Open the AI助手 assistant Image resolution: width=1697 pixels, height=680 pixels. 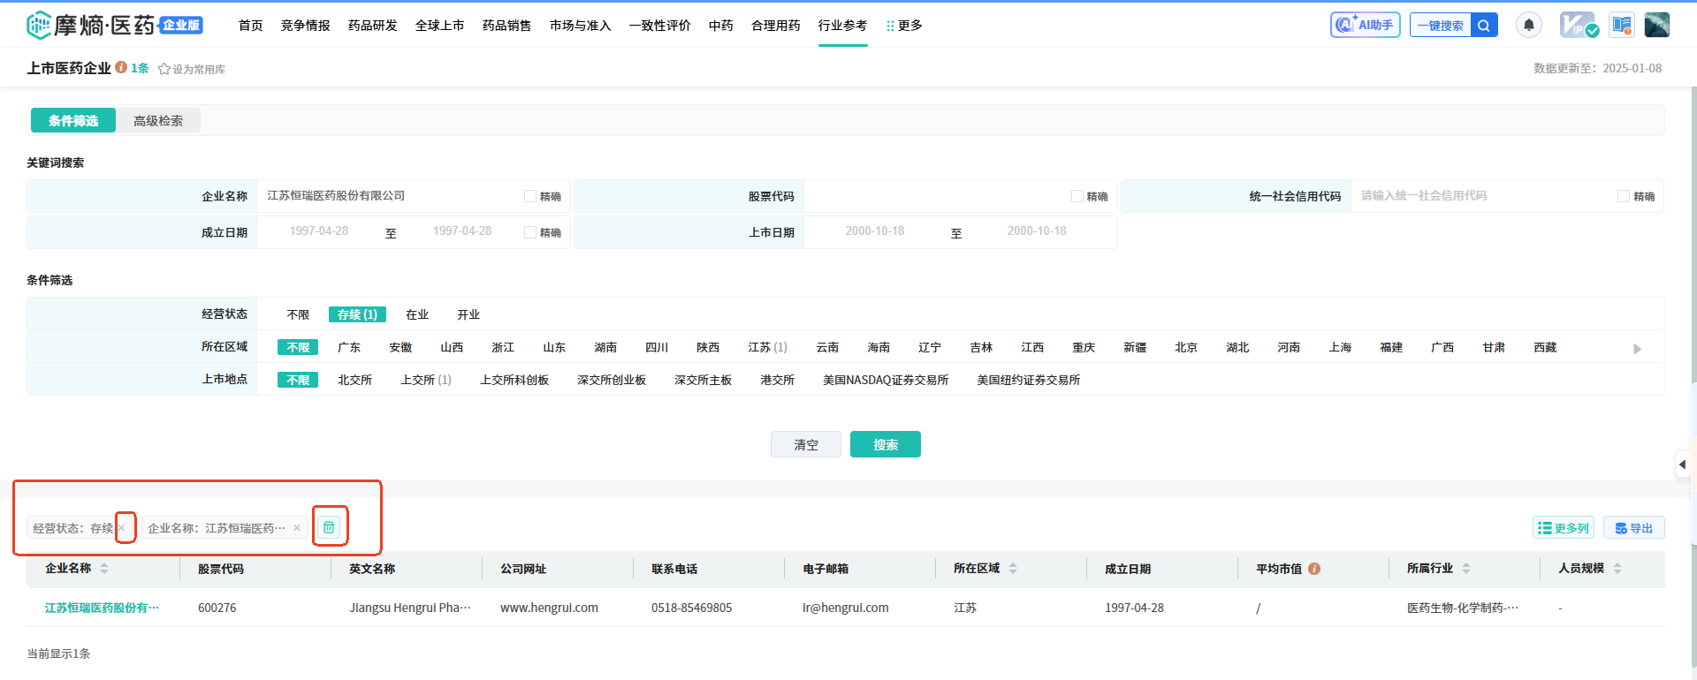click(1365, 25)
